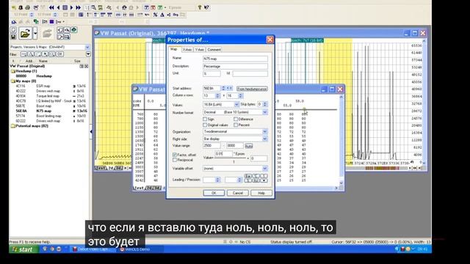The image size is (470, 264).
Task: Click Cancel in the Properties dialog
Action: (237, 193)
